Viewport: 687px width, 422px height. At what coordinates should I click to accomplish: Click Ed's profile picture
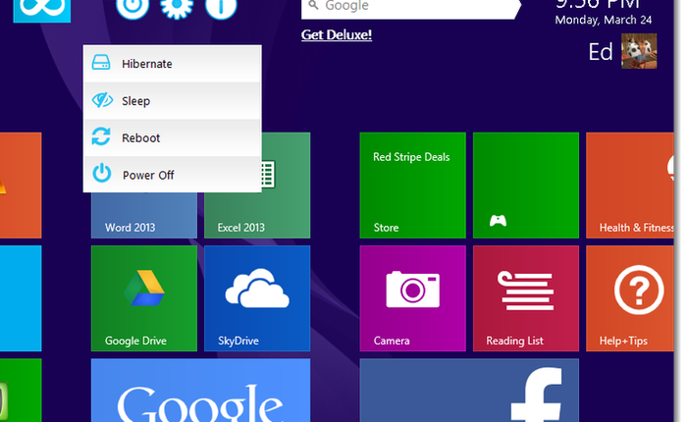pyautogui.click(x=639, y=51)
